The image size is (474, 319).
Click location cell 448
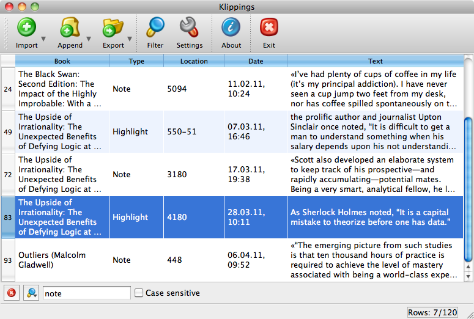coord(194,260)
